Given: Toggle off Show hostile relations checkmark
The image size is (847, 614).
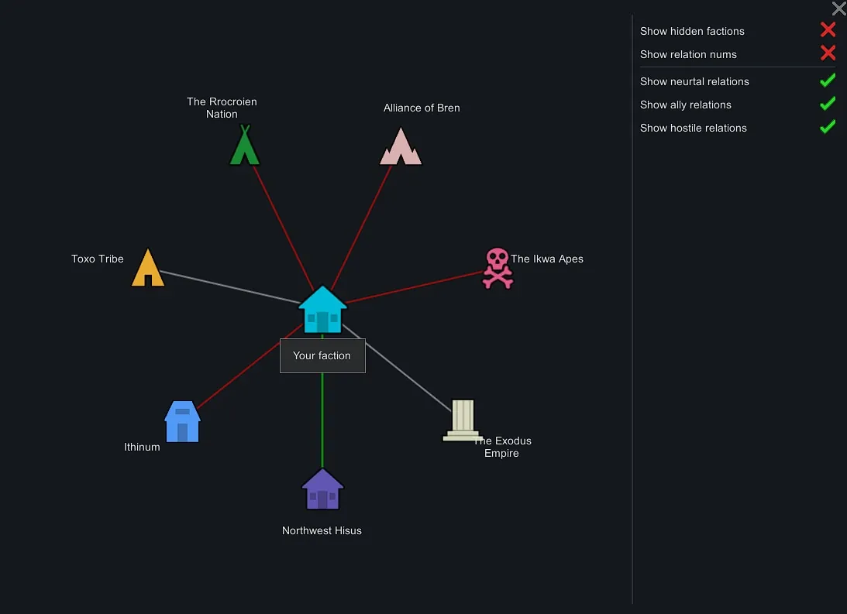Looking at the screenshot, I should tap(828, 127).
